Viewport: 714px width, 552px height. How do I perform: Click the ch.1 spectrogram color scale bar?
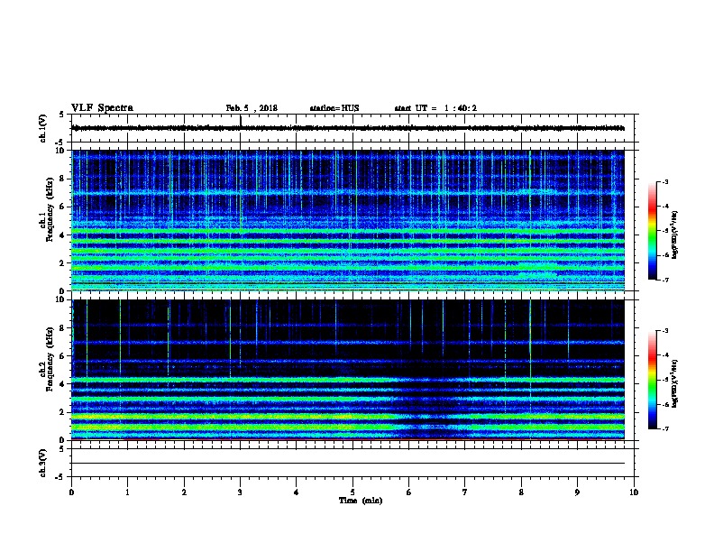652,231
